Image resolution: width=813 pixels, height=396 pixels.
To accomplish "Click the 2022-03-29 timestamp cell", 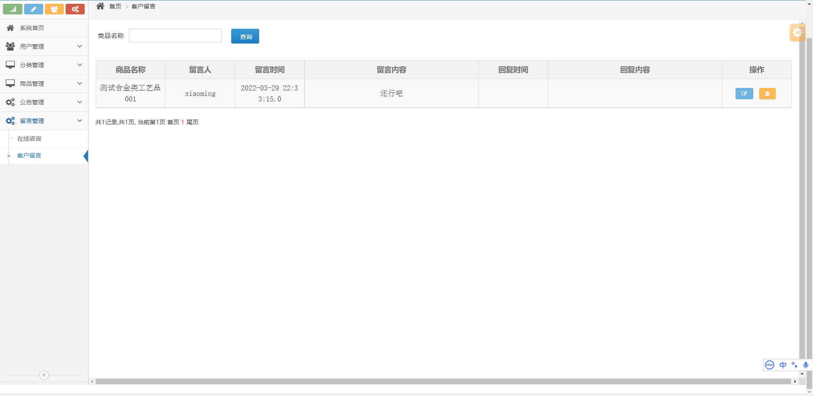I will click(270, 93).
